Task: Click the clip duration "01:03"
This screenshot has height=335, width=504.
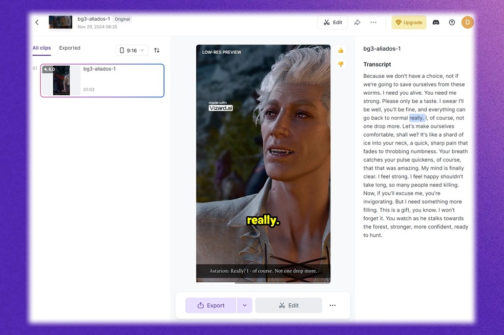Action: coord(89,90)
